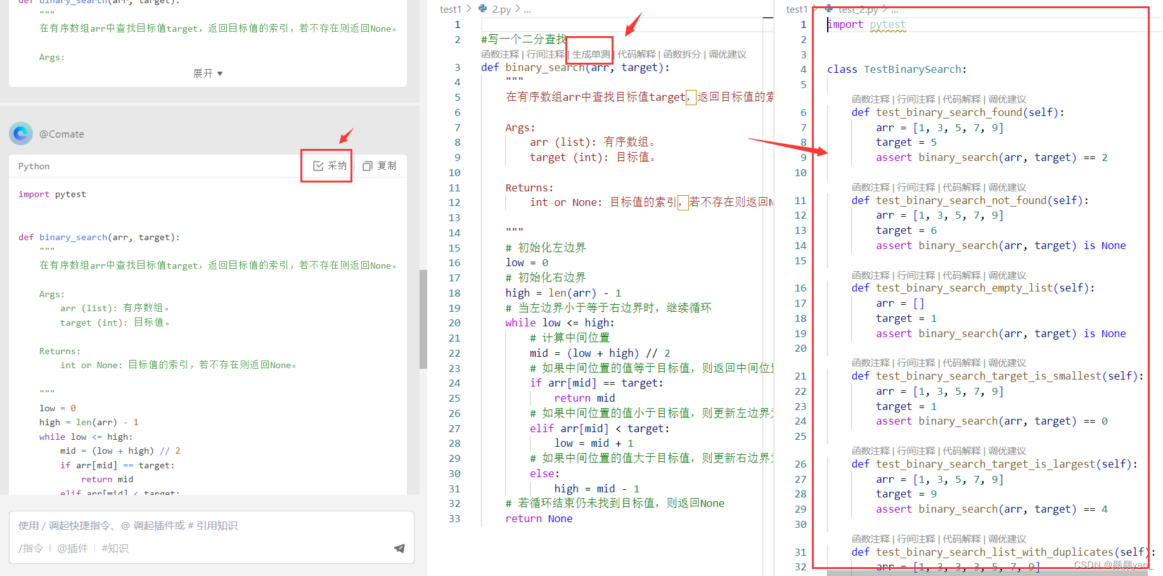Click 代码解释 lens for test_binary_search_not_found
The width and height of the screenshot is (1163, 576).
click(x=961, y=188)
